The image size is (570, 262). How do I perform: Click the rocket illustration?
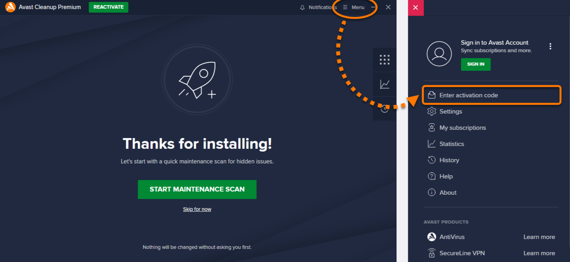[x=197, y=80]
